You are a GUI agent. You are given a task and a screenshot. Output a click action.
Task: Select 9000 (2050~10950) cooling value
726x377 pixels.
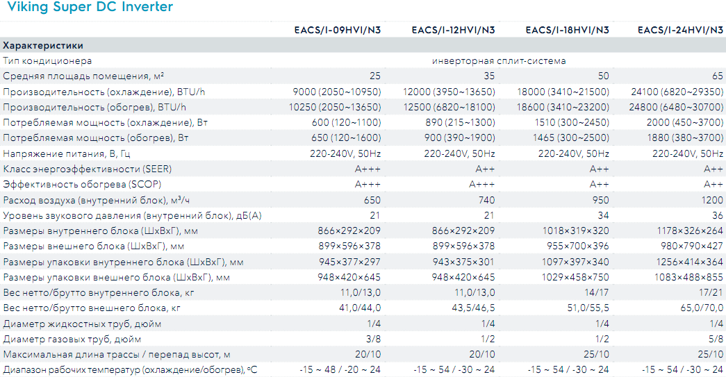pyautogui.click(x=337, y=92)
